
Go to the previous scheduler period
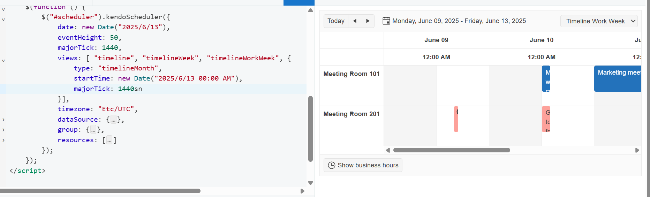355,21
